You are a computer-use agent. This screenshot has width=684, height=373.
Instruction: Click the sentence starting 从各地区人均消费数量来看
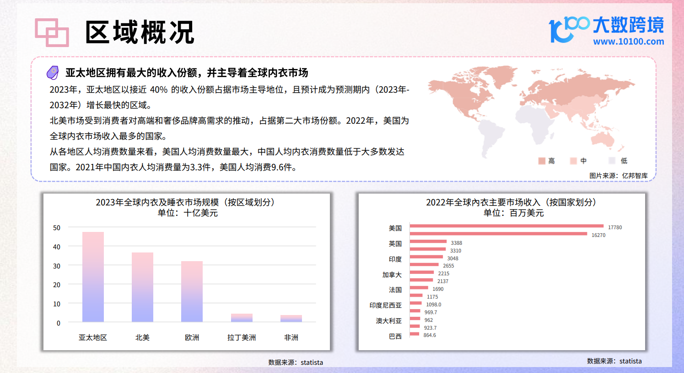tap(227, 159)
